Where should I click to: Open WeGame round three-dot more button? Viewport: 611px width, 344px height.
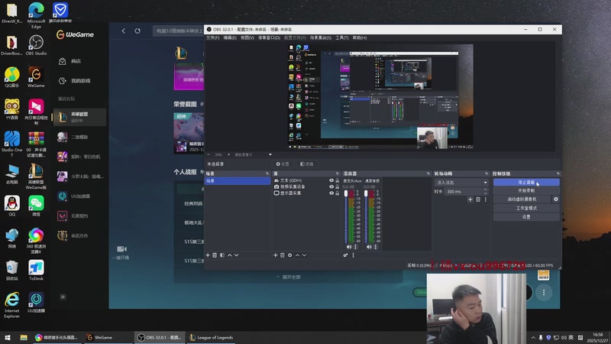544,293
